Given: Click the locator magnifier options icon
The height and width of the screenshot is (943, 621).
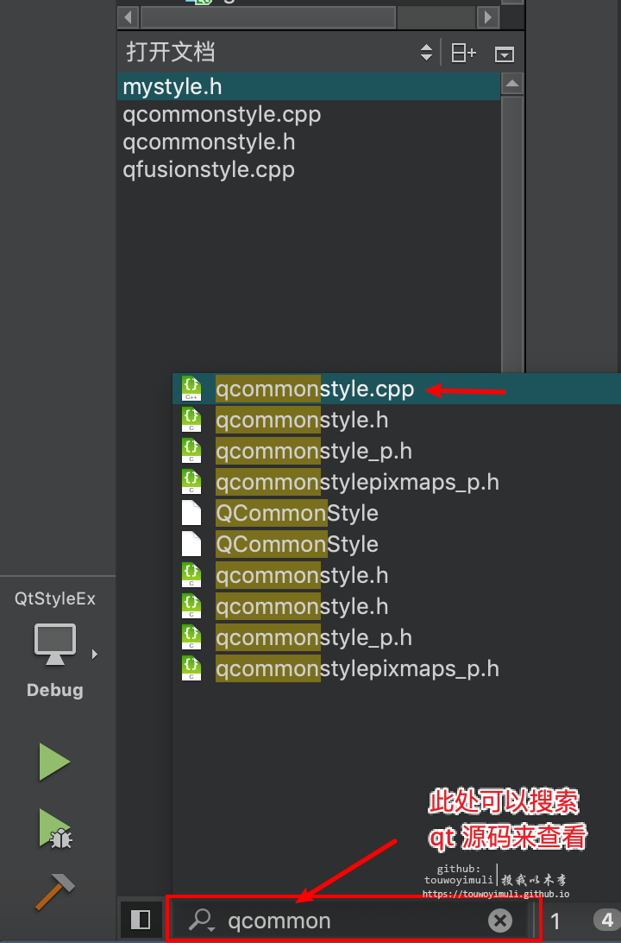Looking at the screenshot, I should [202, 921].
